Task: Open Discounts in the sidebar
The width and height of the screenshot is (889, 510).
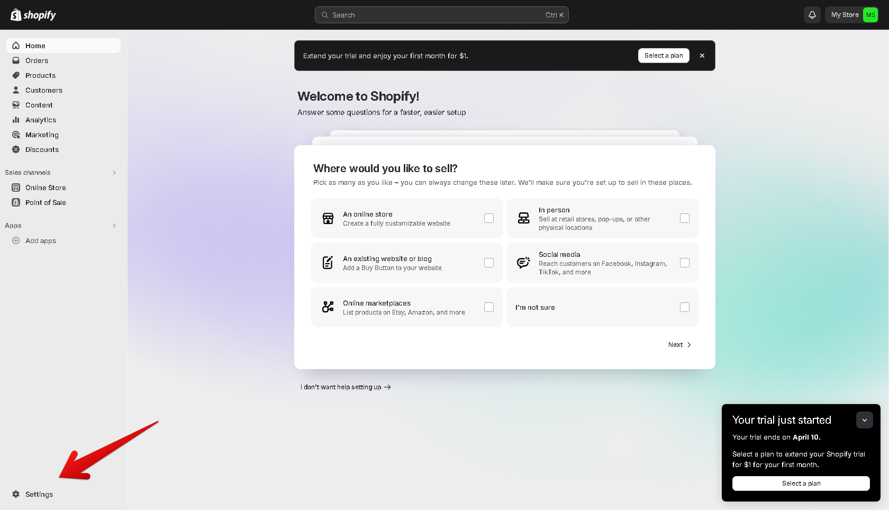Action: [63, 149]
